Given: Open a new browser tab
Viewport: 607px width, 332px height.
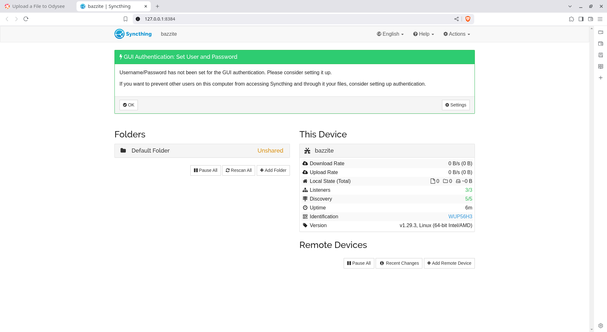Looking at the screenshot, I should 157,6.
